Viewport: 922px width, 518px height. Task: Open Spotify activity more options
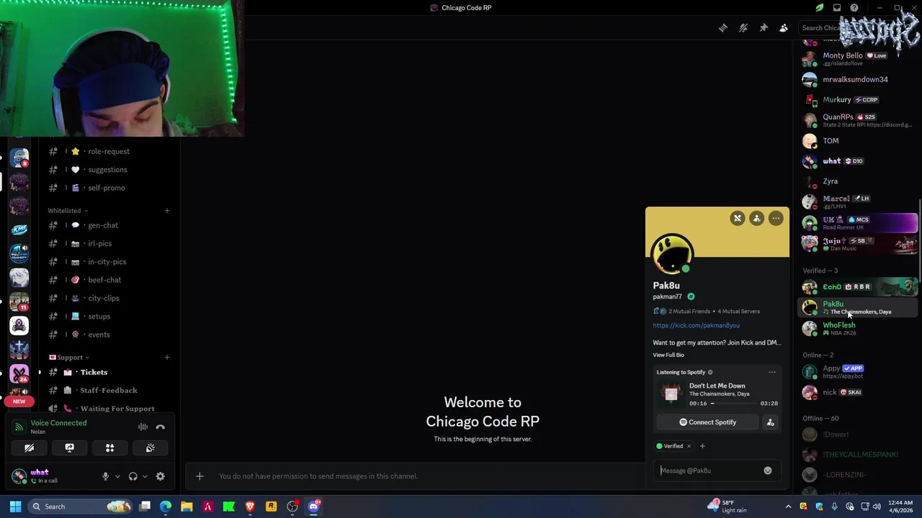(x=772, y=372)
